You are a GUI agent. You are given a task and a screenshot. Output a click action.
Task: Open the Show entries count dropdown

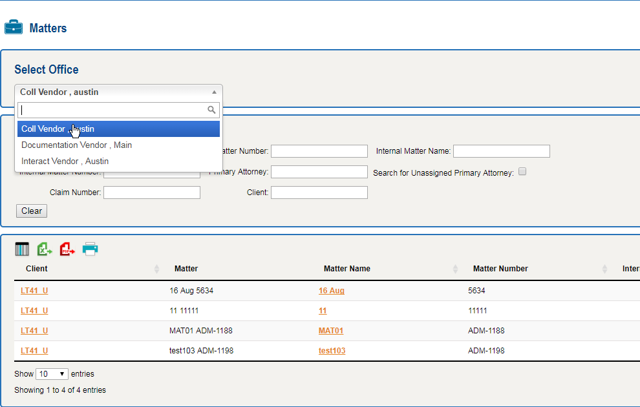(52, 374)
